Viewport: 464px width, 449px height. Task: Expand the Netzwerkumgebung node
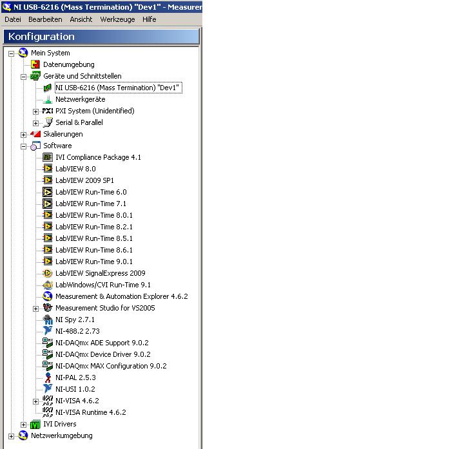[x=11, y=436]
